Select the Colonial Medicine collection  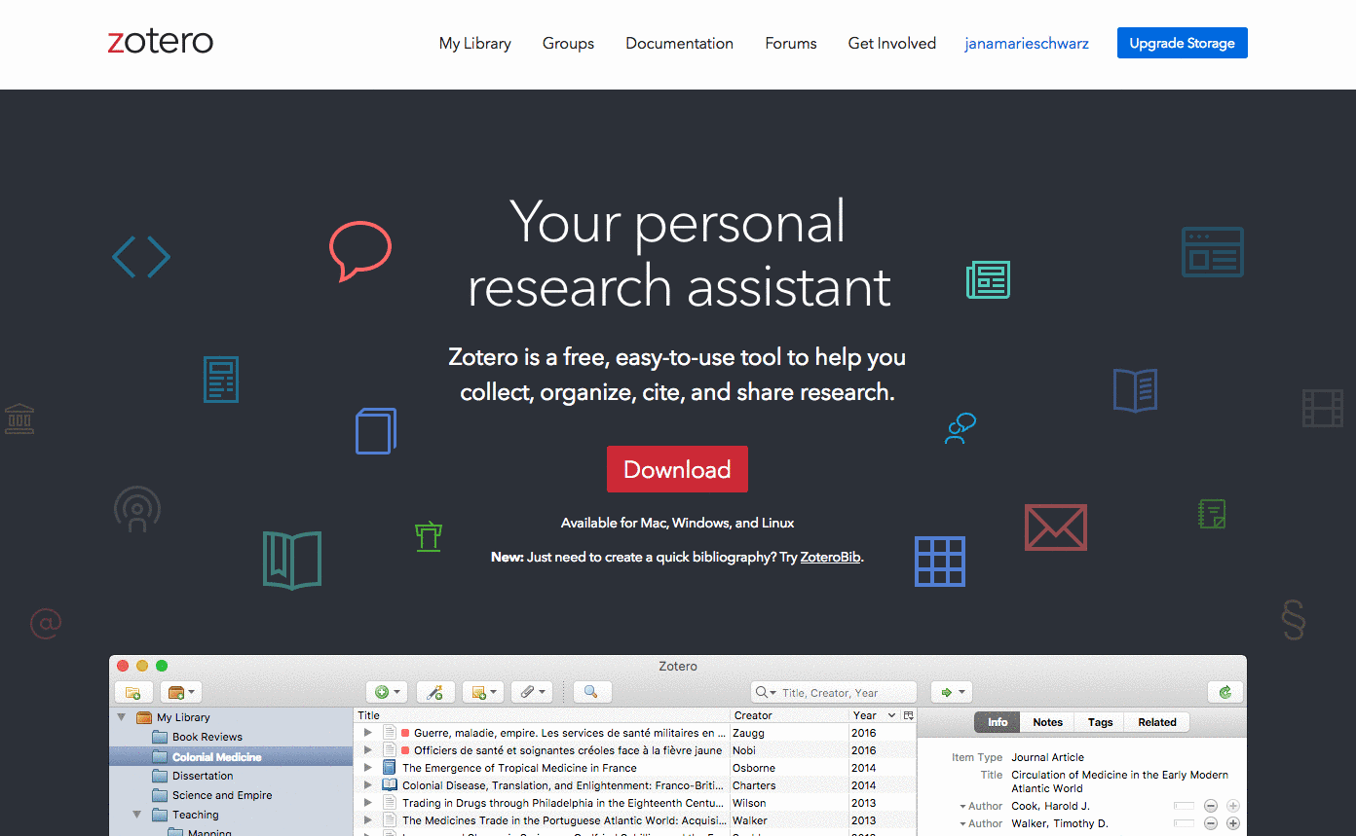pos(231,756)
